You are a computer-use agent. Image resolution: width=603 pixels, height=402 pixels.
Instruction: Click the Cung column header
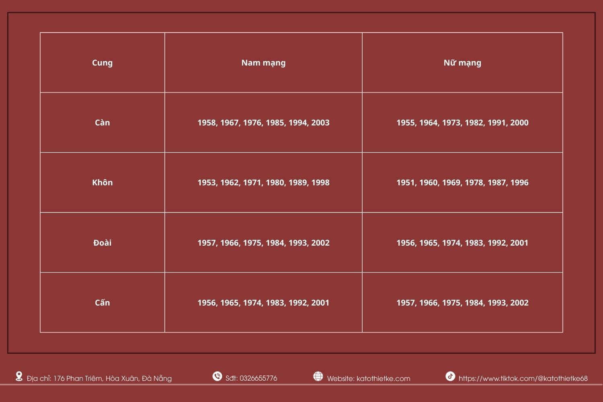click(103, 63)
